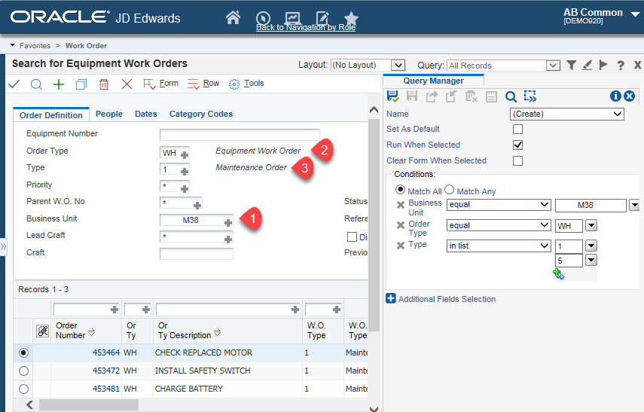Switch to the People tab
644x412 pixels.
pos(108,114)
